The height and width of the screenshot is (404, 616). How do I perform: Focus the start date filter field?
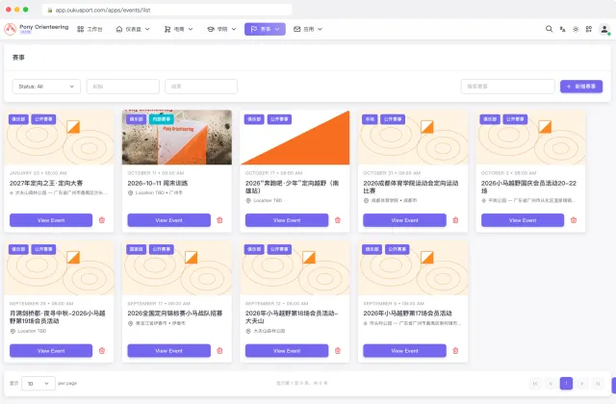point(123,87)
